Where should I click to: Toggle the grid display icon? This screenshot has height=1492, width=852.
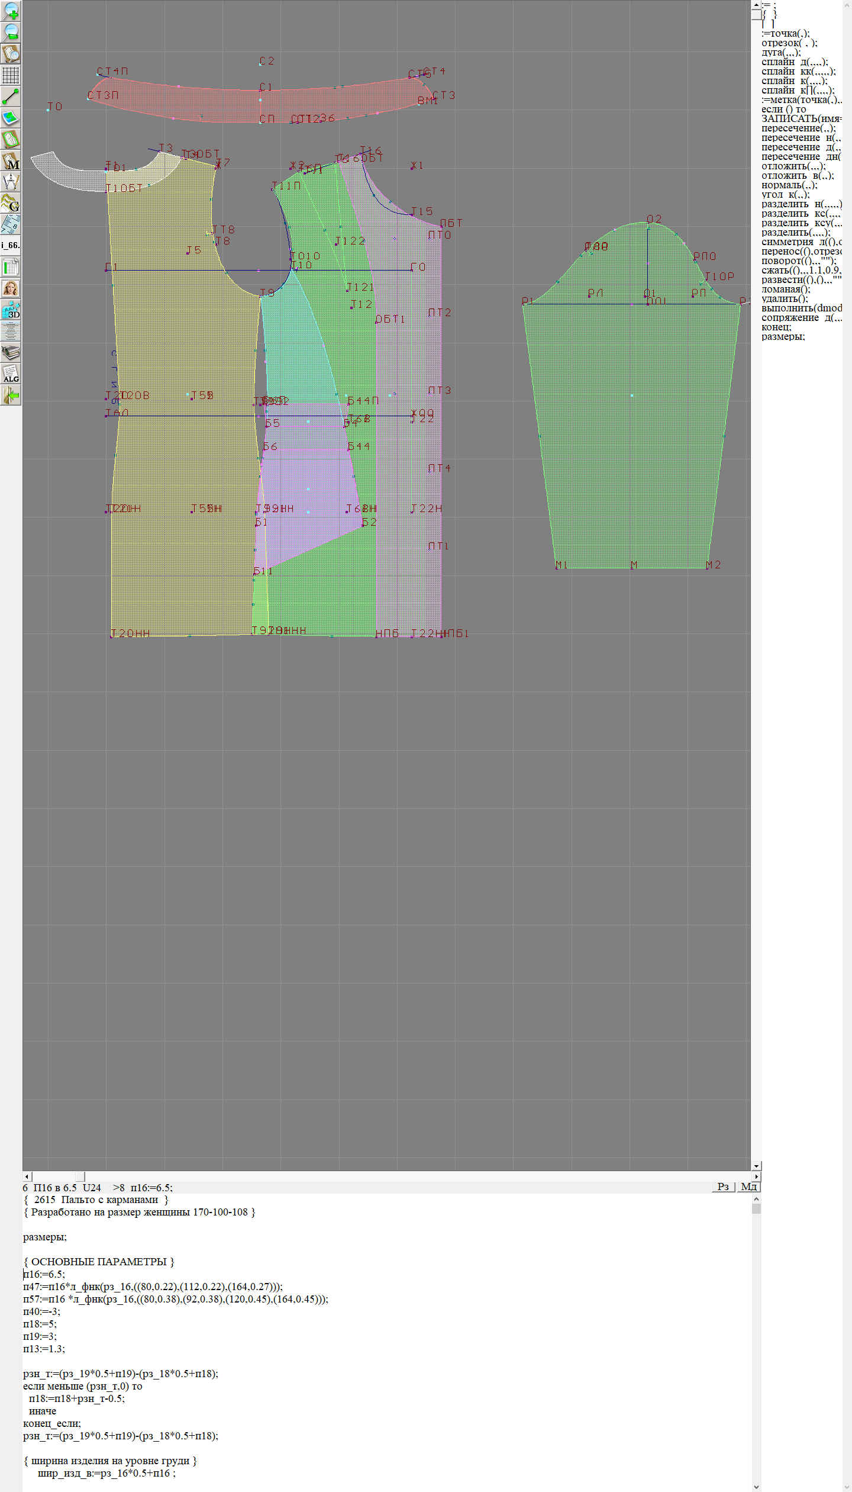tap(11, 75)
